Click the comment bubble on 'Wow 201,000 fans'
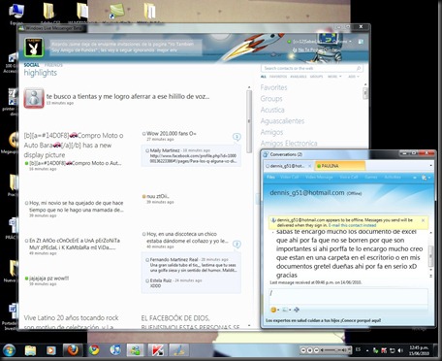The image size is (442, 361). (237, 137)
